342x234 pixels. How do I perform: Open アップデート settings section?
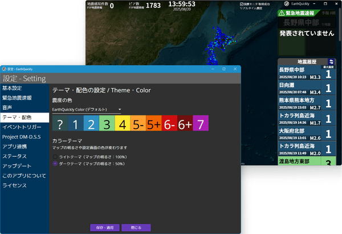(x=25, y=166)
